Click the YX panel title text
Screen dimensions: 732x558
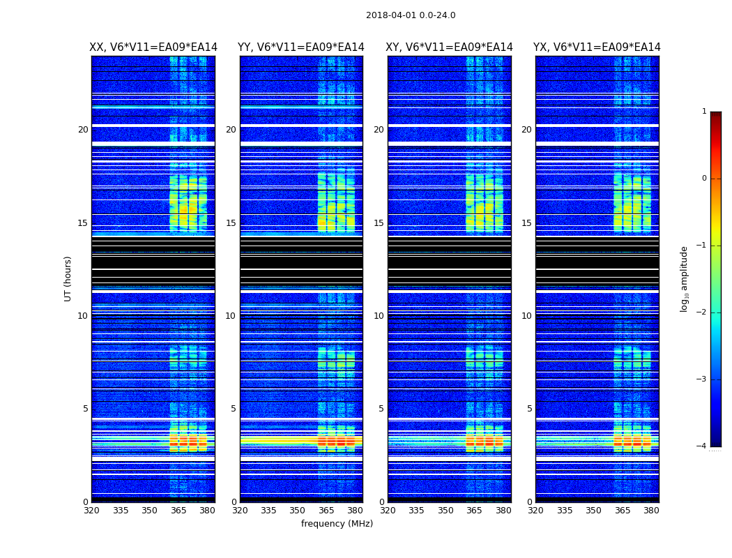[x=597, y=47]
